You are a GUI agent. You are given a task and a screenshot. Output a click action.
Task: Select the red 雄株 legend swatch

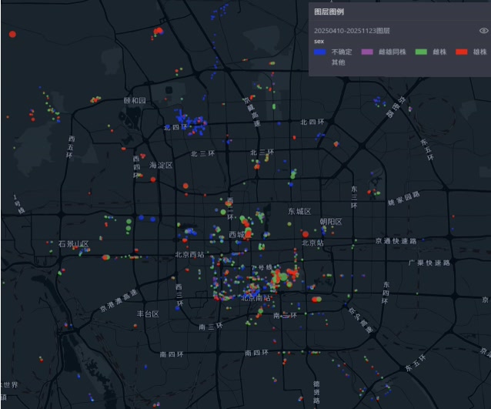pyautogui.click(x=461, y=52)
